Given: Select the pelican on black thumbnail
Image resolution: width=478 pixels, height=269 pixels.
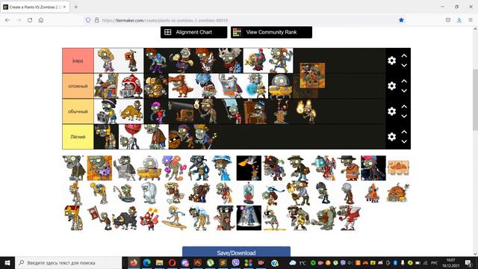Looking at the screenshot, I should click(x=249, y=168).
